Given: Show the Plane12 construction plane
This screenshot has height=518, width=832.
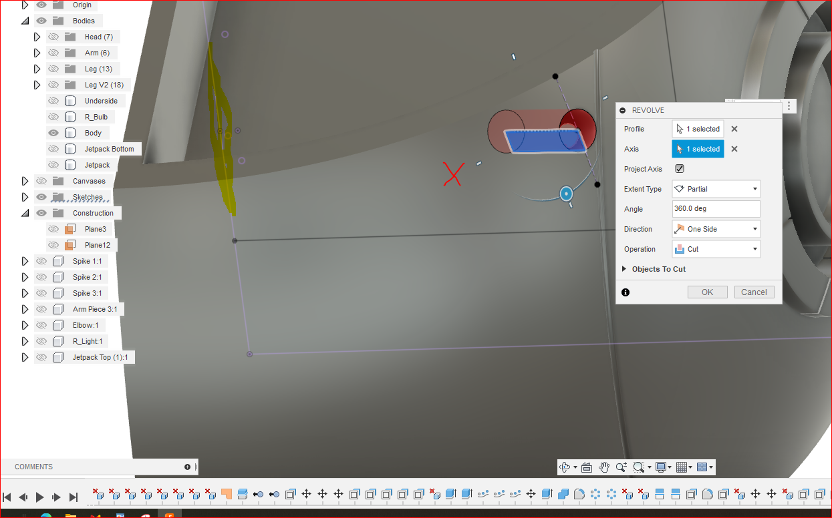Looking at the screenshot, I should [x=53, y=245].
